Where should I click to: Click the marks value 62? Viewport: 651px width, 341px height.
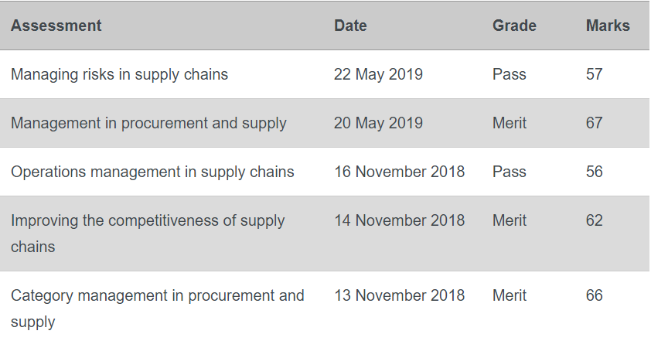pyautogui.click(x=594, y=220)
